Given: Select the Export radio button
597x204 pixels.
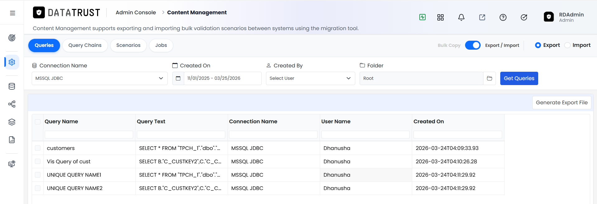Looking at the screenshot, I should click(538, 45).
